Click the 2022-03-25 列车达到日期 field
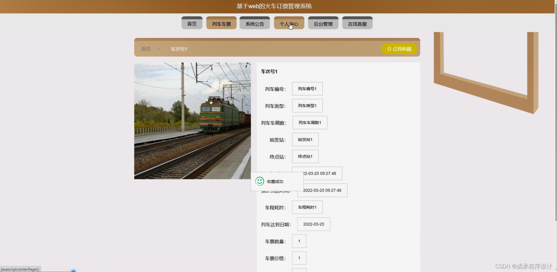The image size is (557, 272). tap(313, 224)
